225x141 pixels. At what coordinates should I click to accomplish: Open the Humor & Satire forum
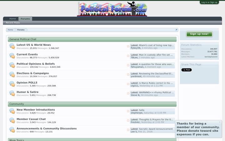coord(27,92)
